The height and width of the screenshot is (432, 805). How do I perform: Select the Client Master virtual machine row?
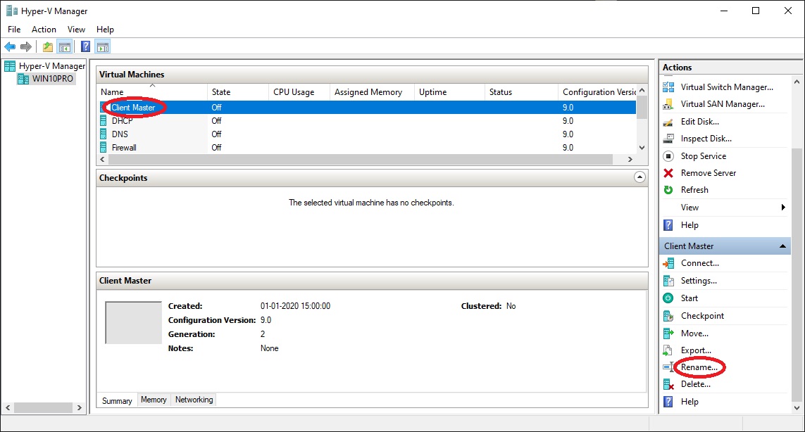coord(367,107)
